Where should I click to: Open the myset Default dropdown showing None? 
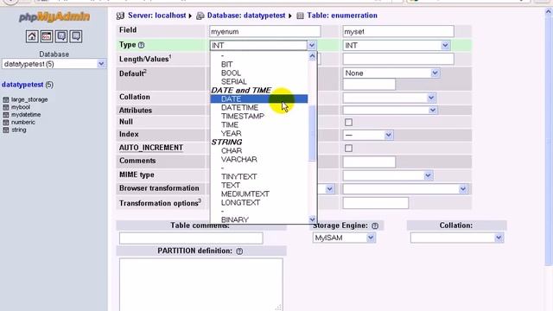(x=391, y=73)
